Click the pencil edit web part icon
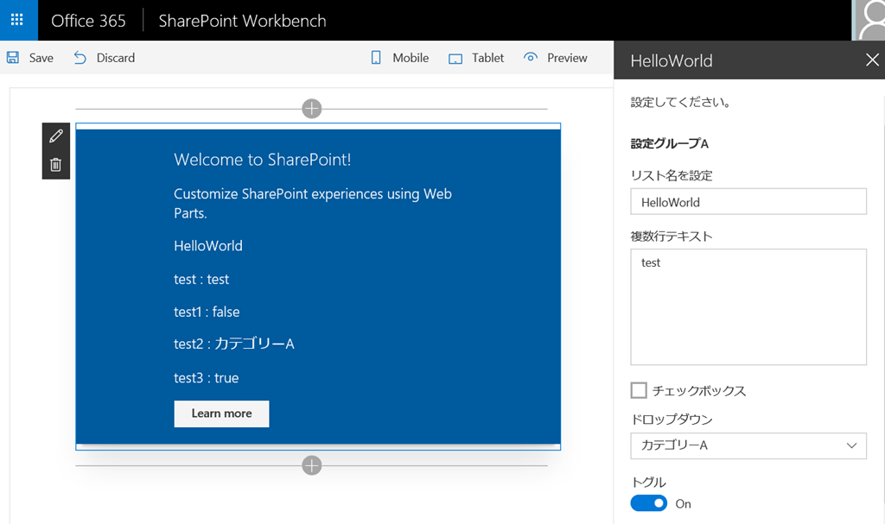The width and height of the screenshot is (885, 524). (x=56, y=136)
